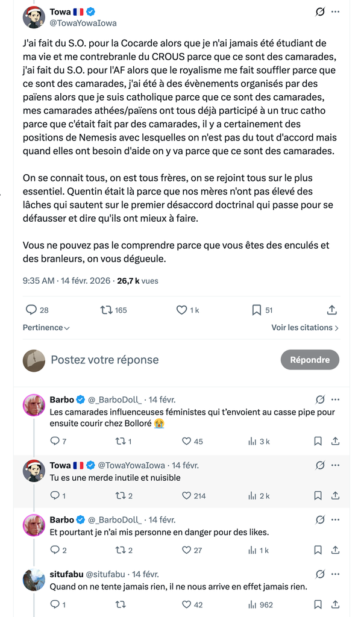Click the Répondre button
Screen dimensions: 361x617
click(310, 360)
